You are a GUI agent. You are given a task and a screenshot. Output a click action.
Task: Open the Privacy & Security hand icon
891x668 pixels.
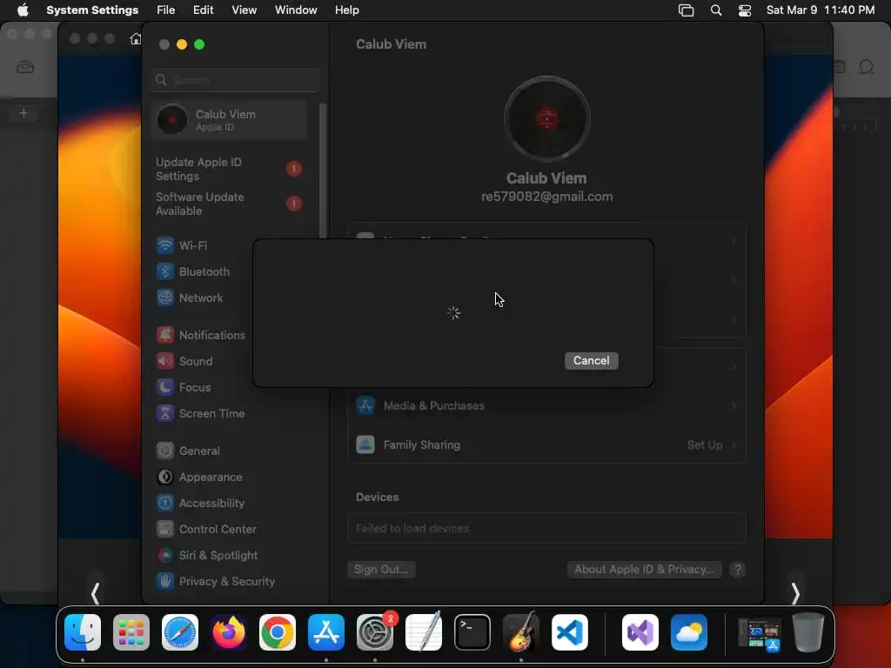(x=165, y=582)
